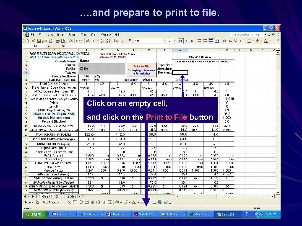The height and width of the screenshot is (226, 302).
Task: Click the Select Objects pointer icon
Action: 37,202
